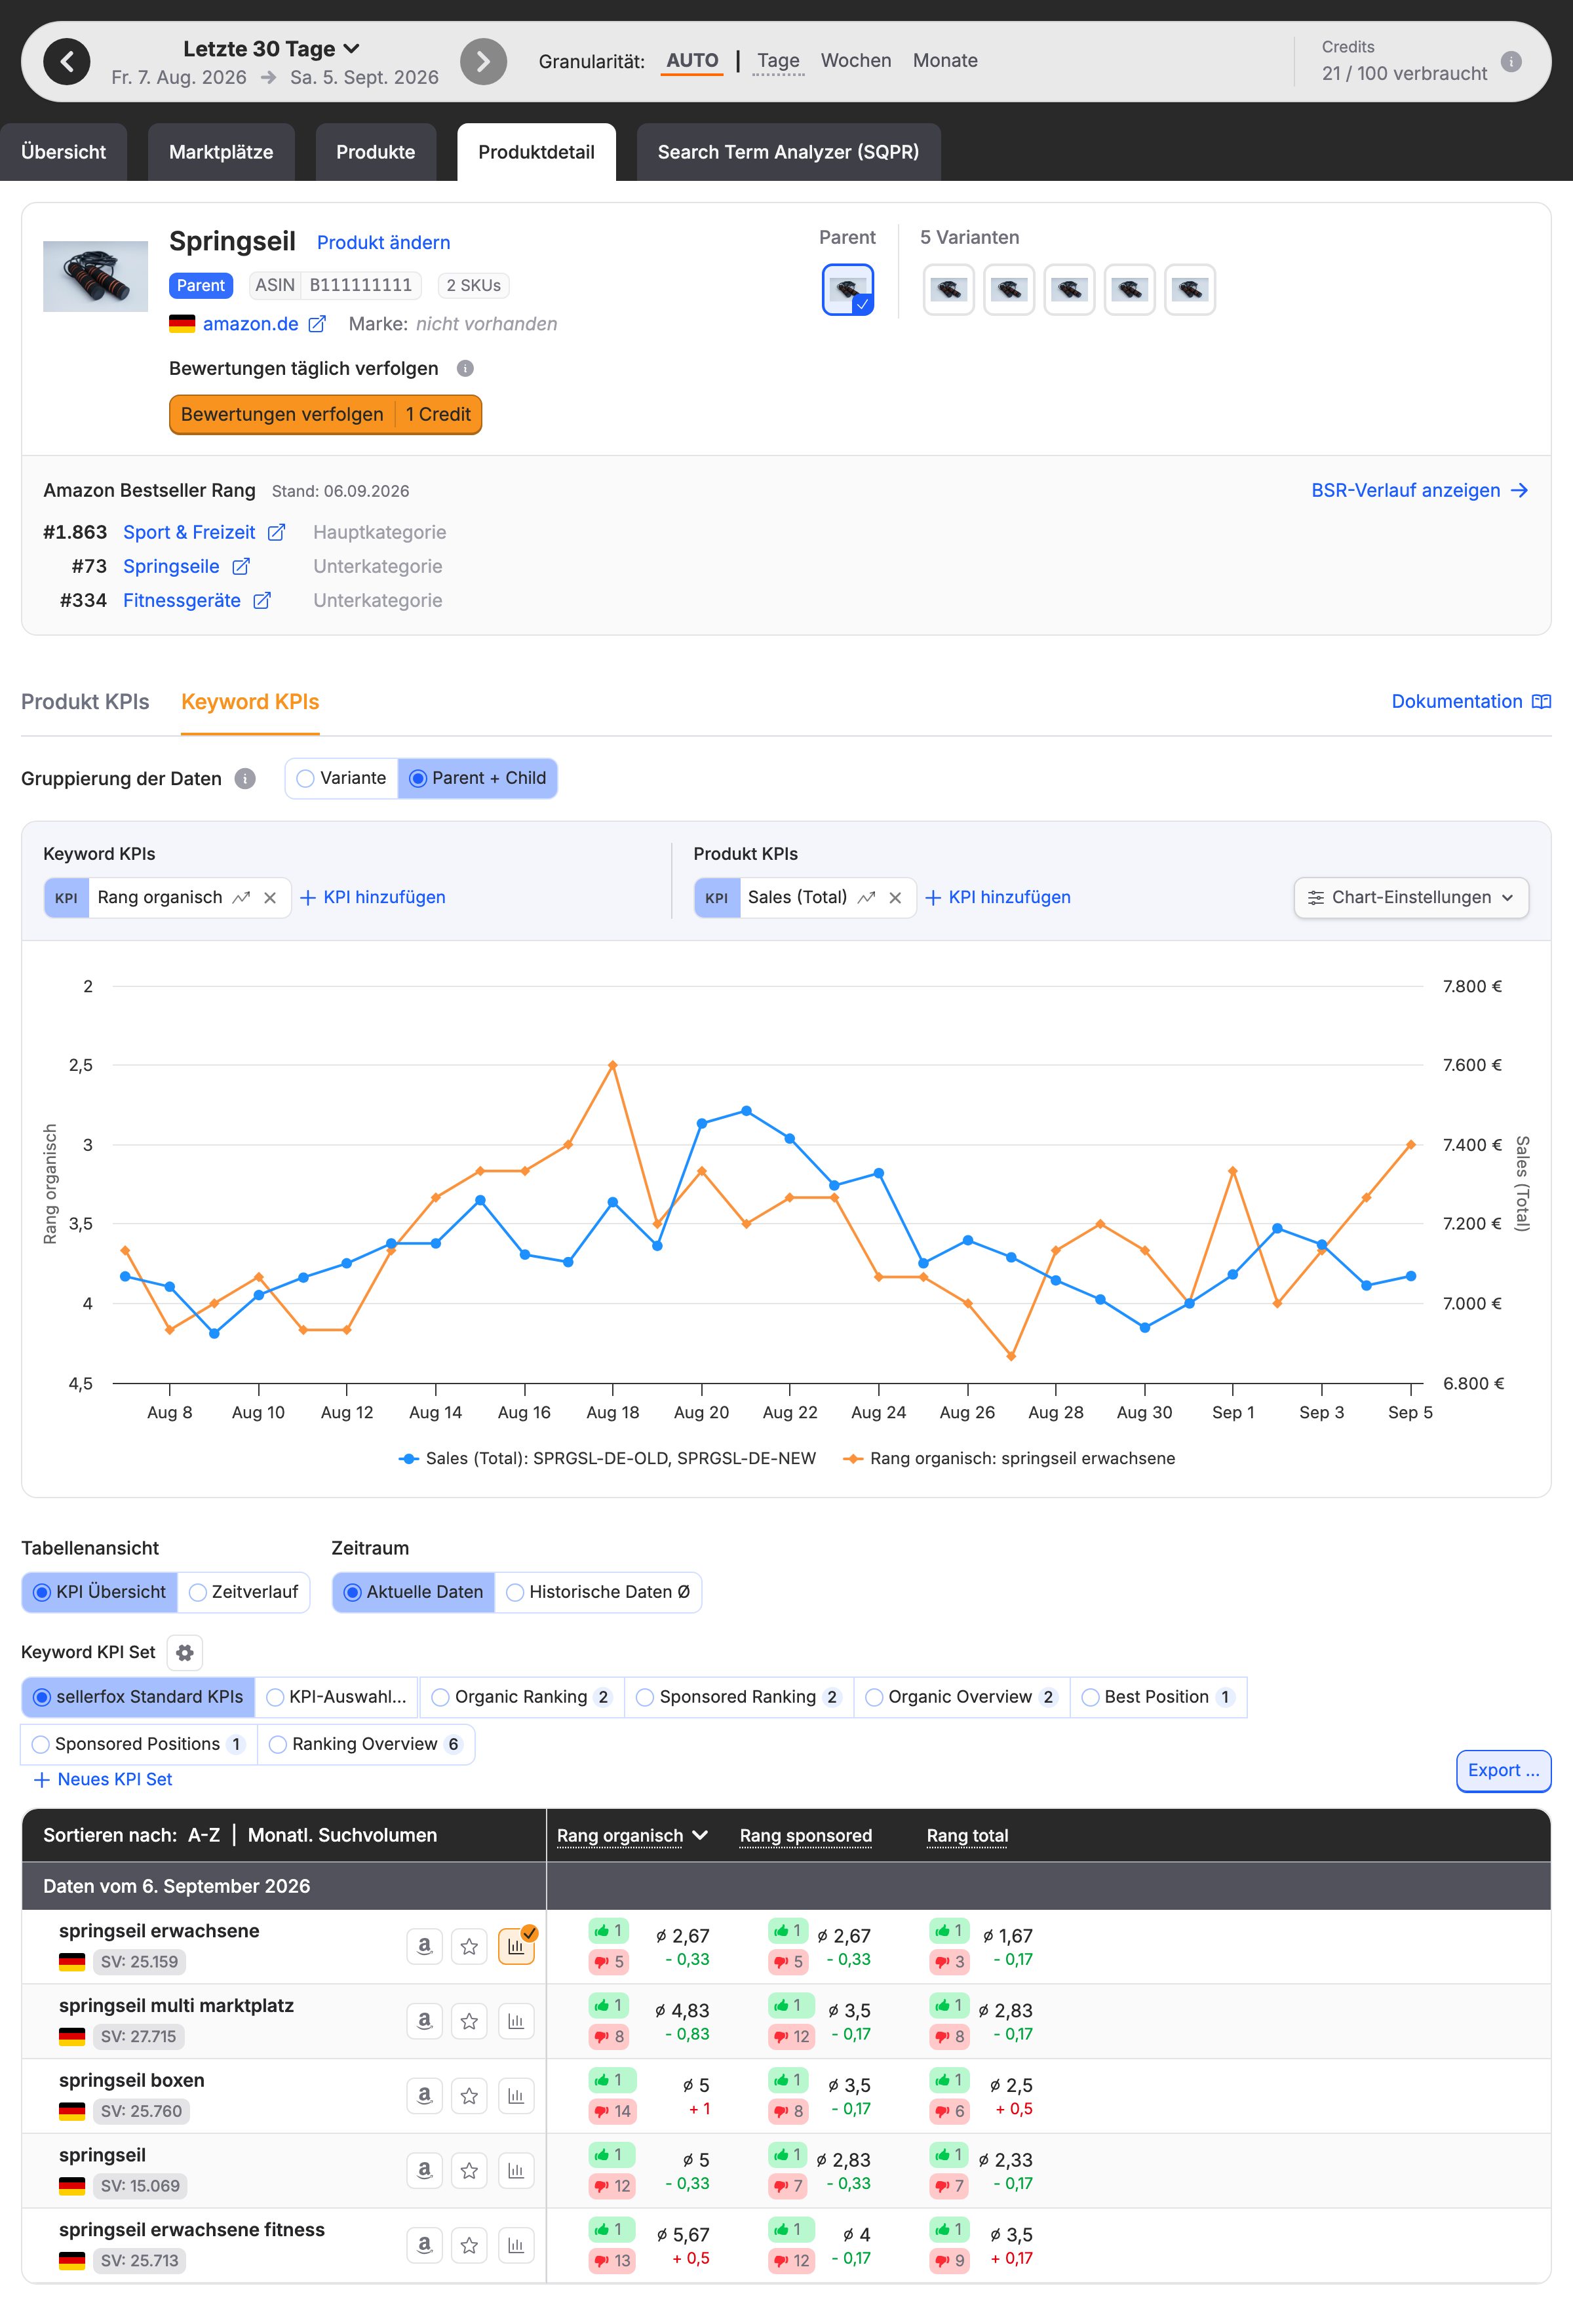Open Amazon search for springseil erwachsene

(x=424, y=1946)
